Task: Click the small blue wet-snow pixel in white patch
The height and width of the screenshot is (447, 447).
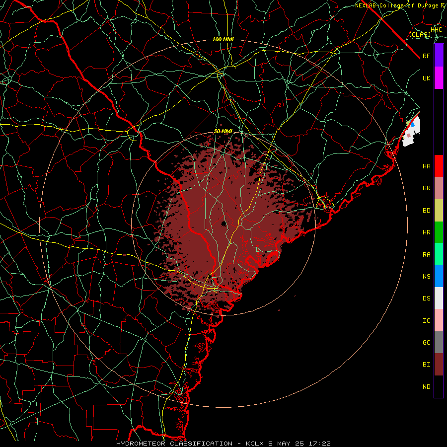Action: [413, 125]
